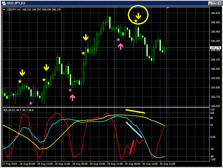Click the '29 Aug 13:00' time label

pyautogui.click(x=97, y=164)
